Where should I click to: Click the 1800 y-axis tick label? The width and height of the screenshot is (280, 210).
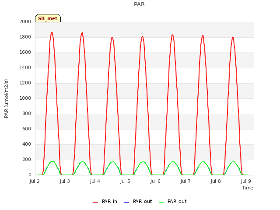pos(25,37)
